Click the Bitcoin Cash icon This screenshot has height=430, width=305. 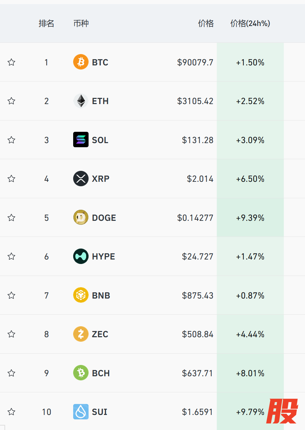tap(81, 373)
